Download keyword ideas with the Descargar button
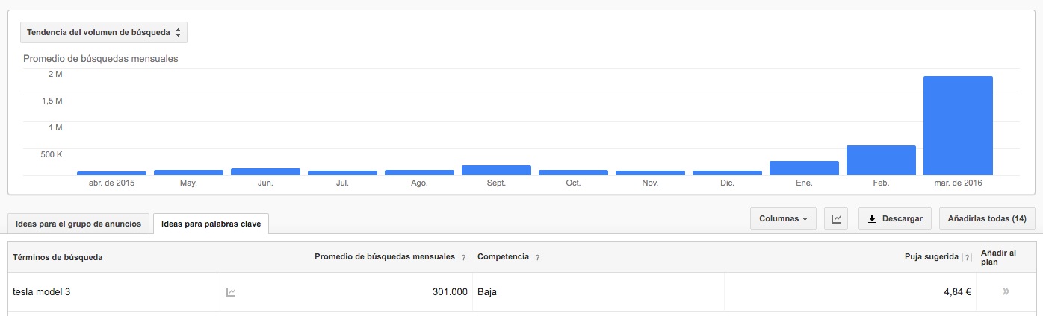1043x316 pixels. tap(895, 219)
